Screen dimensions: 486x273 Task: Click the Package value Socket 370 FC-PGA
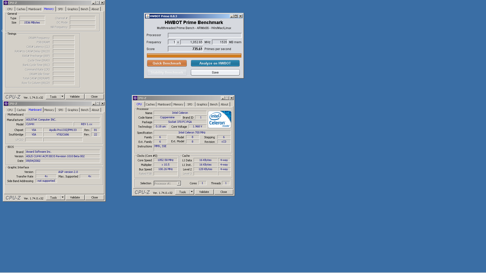180,122
